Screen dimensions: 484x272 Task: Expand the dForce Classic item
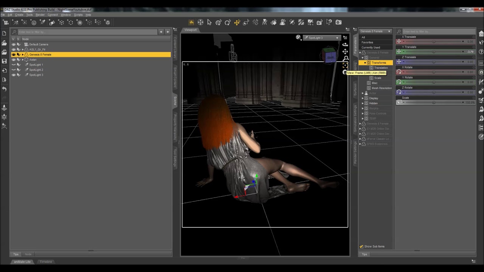point(360,139)
